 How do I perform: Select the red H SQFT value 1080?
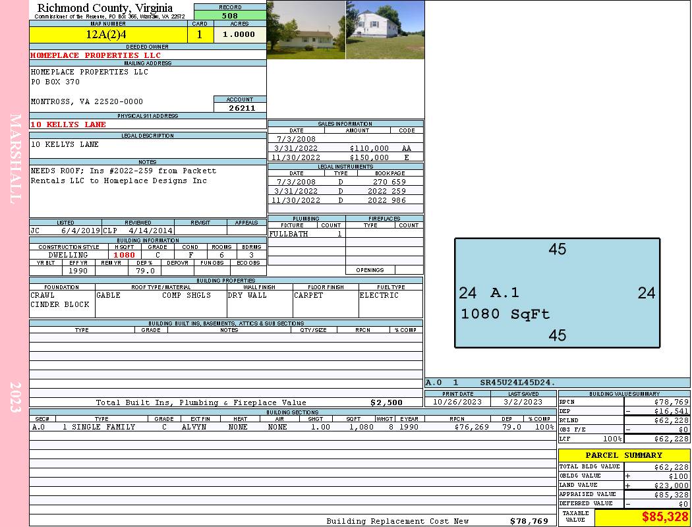[124, 255]
